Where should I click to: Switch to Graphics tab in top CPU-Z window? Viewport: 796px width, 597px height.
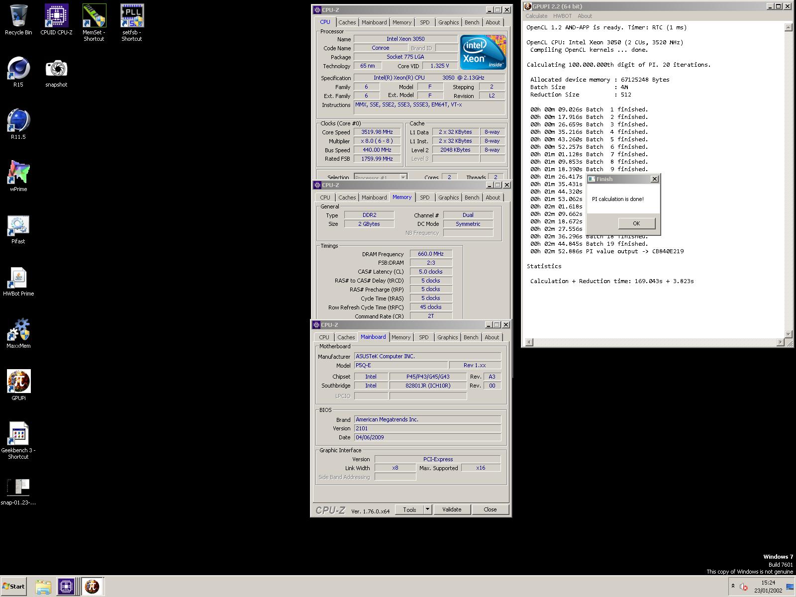pyautogui.click(x=448, y=22)
